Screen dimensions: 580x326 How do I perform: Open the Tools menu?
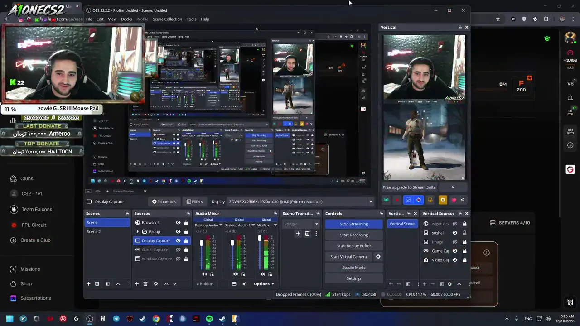tap(191, 19)
